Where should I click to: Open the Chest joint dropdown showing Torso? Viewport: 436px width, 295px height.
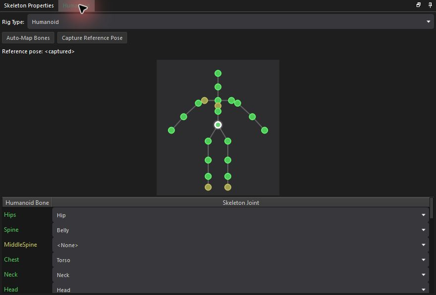coord(241,260)
